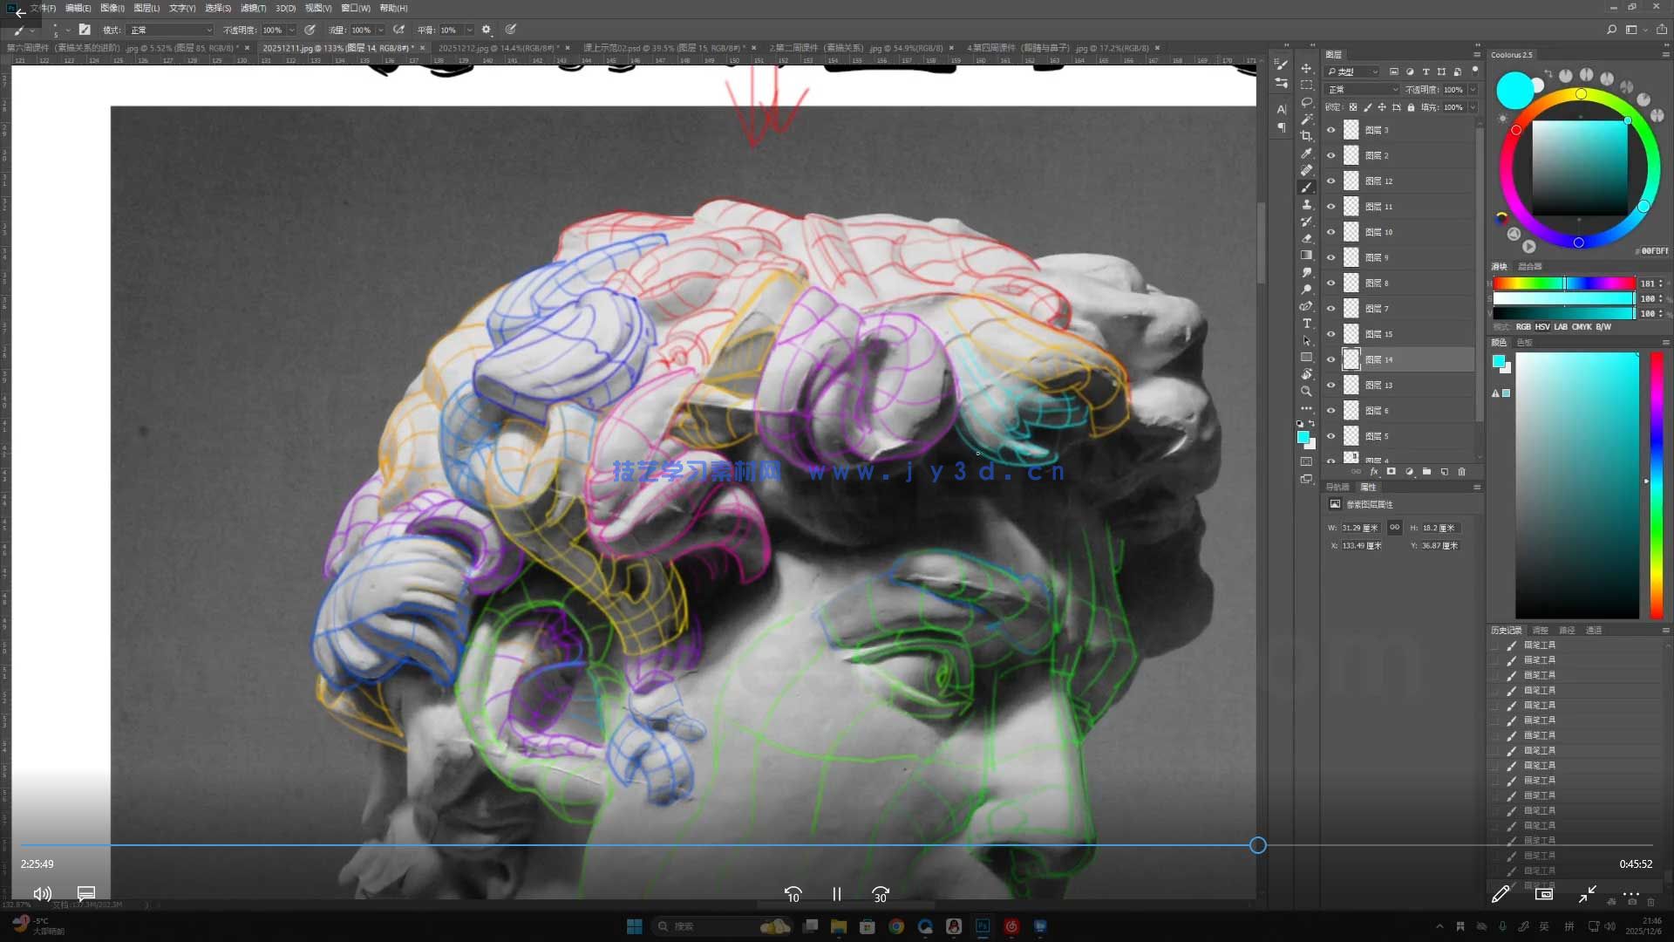Click the delete layer trash icon
The width and height of the screenshot is (1674, 942).
(1462, 472)
